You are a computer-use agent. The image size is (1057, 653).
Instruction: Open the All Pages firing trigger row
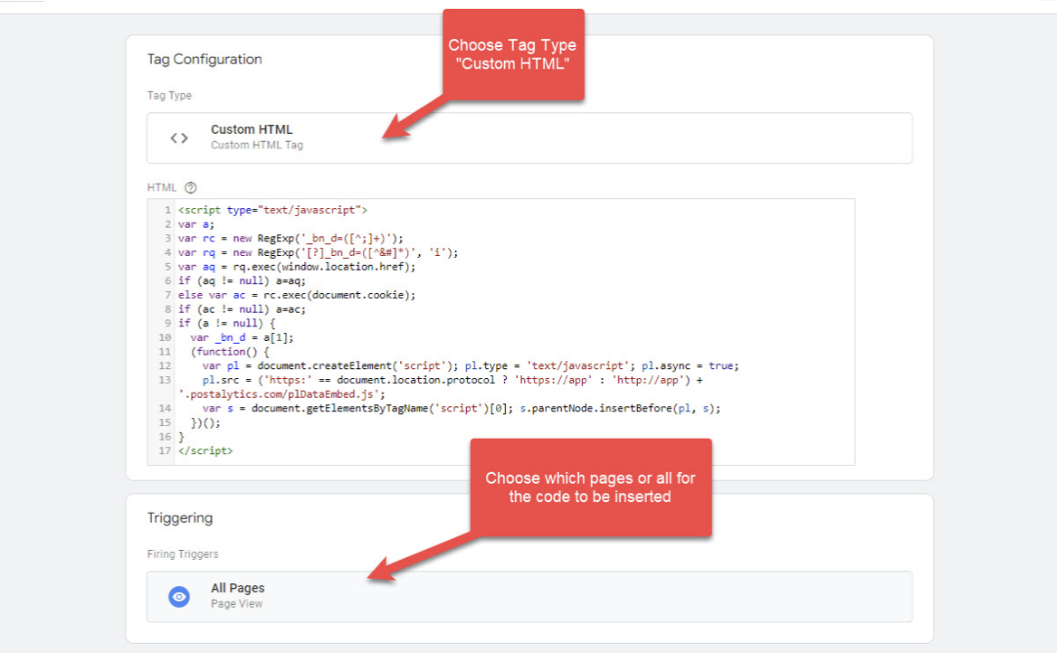(x=529, y=596)
